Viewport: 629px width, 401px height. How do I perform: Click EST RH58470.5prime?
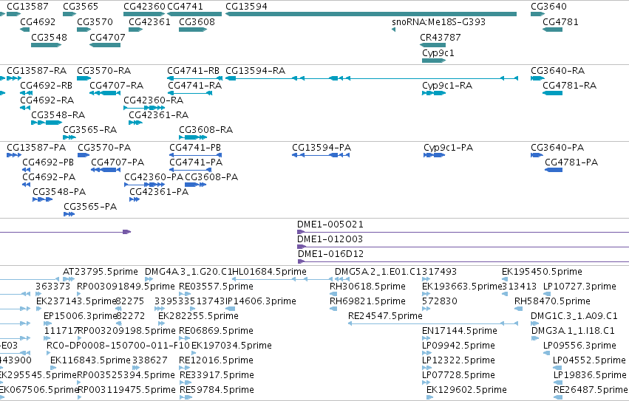point(519,309)
